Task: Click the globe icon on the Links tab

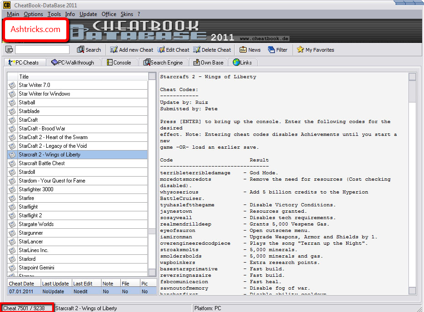Action: click(x=236, y=62)
